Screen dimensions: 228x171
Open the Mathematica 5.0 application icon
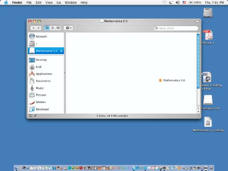pyautogui.click(x=160, y=80)
